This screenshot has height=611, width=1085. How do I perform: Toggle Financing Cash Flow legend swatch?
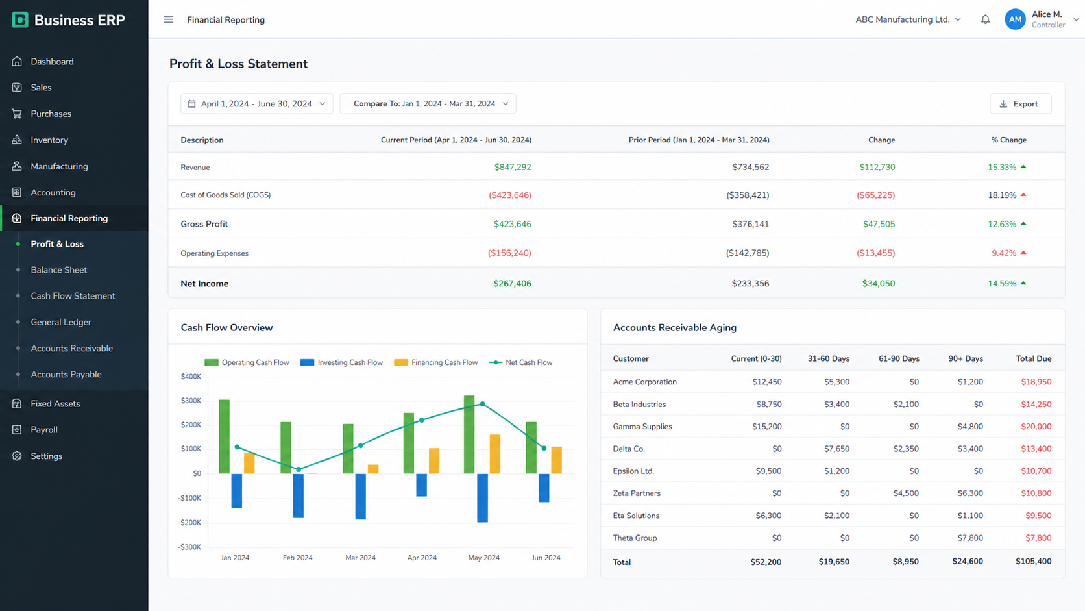(401, 362)
